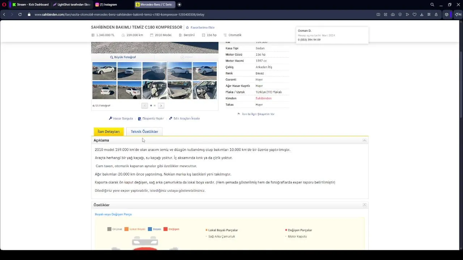Click the edit note icon in address bar
Image resolution: width=463 pixels, height=260 pixels.
point(386,14)
